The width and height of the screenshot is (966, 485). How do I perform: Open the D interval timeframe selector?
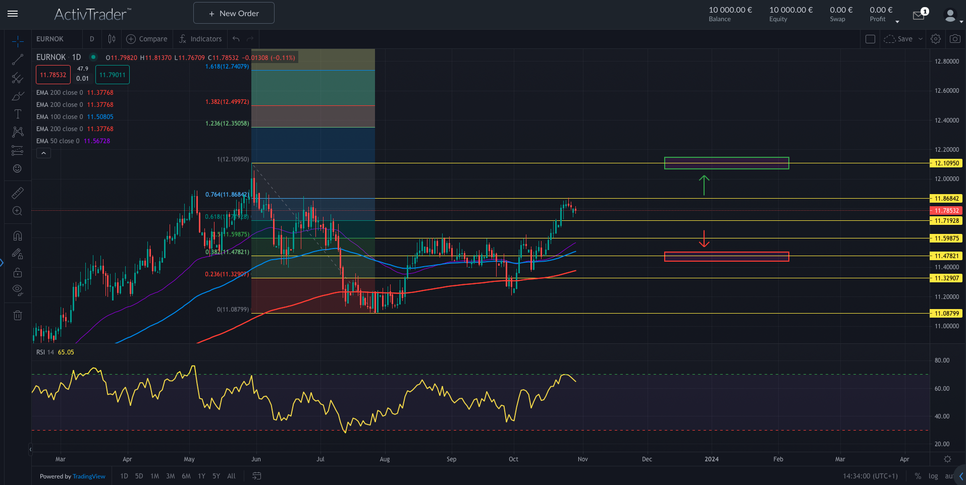click(x=92, y=39)
